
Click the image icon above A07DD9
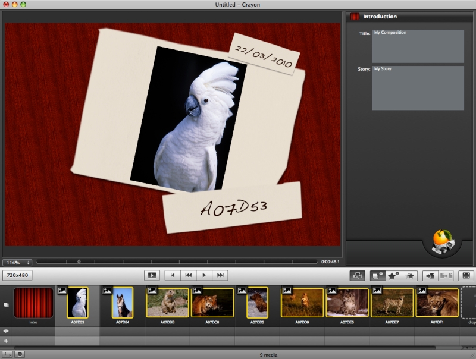[x=287, y=291]
